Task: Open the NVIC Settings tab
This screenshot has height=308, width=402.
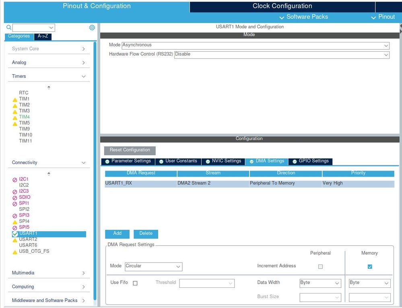Action: [x=224, y=161]
